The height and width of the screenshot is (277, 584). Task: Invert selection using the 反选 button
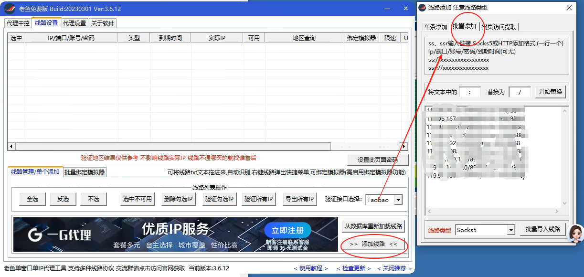pyautogui.click(x=63, y=200)
